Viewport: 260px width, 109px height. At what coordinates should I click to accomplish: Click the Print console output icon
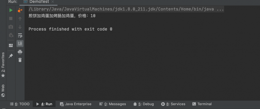20,52
